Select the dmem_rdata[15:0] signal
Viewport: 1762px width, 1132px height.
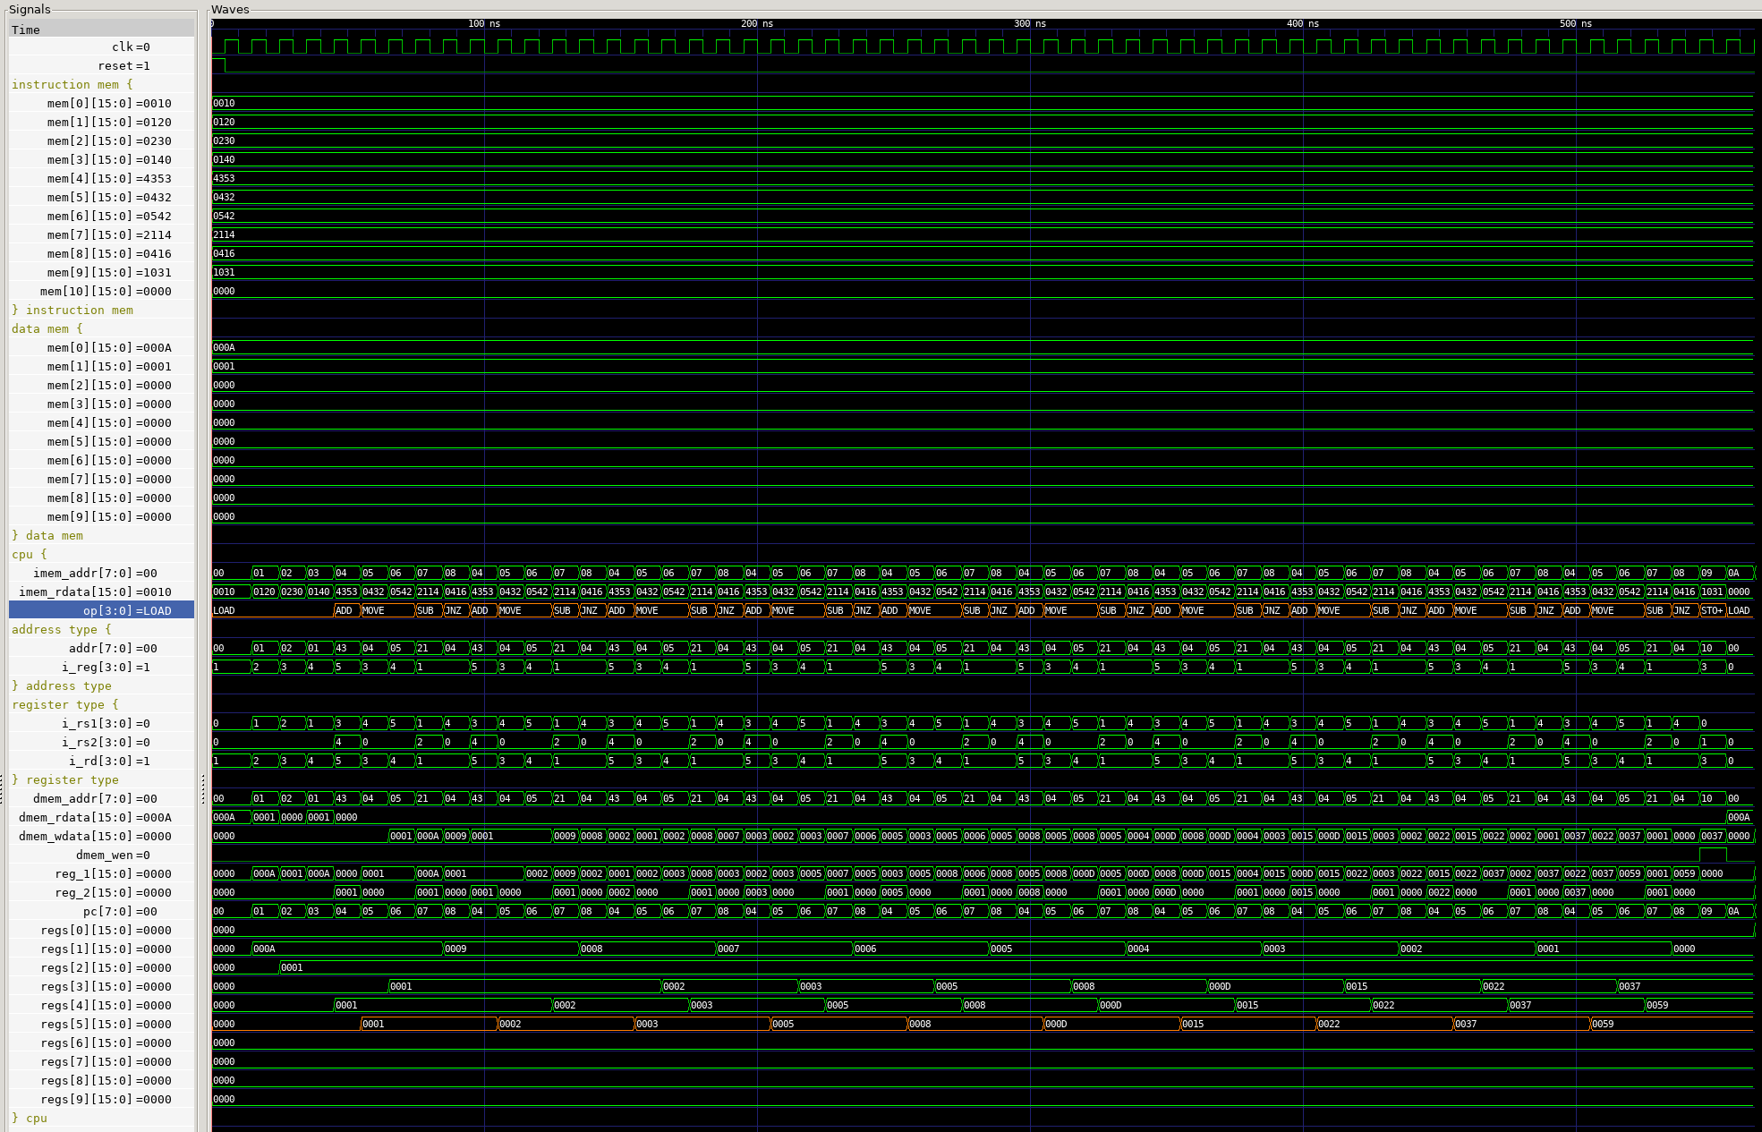coord(101,817)
